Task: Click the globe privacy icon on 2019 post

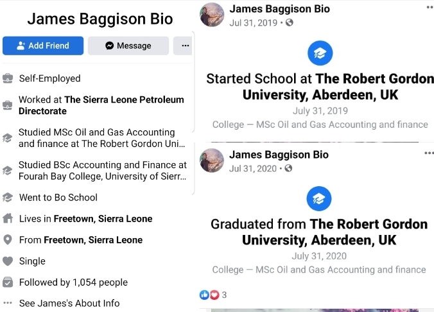Action: click(290, 23)
